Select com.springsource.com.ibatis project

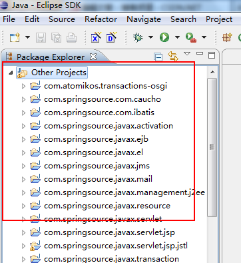(x=99, y=113)
